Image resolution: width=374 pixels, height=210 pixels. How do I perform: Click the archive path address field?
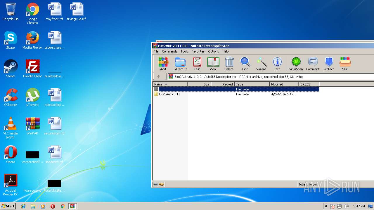pyautogui.click(x=271, y=77)
